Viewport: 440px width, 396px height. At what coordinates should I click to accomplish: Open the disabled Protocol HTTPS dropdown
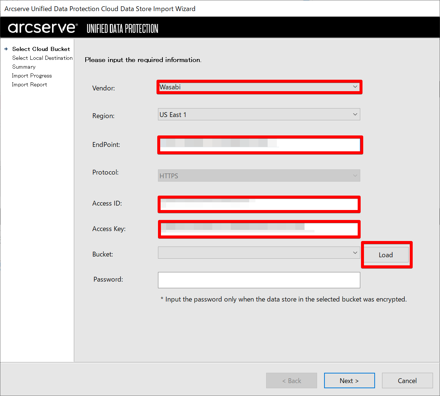tap(259, 176)
